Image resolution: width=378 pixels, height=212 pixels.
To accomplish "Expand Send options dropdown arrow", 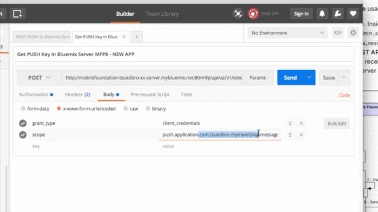I will (x=309, y=77).
